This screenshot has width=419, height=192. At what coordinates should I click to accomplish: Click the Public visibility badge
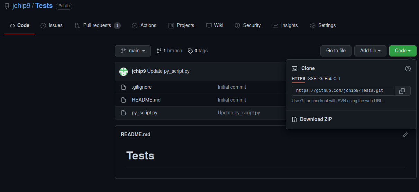(64, 6)
